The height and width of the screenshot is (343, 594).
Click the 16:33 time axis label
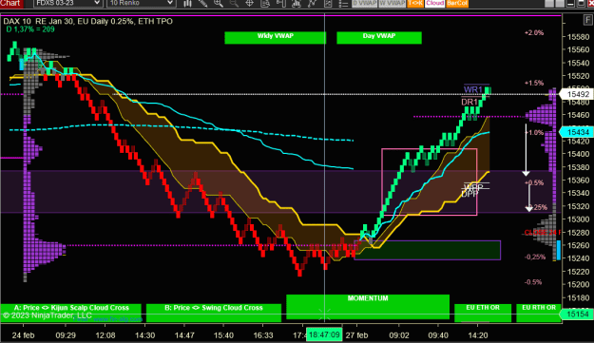263,335
